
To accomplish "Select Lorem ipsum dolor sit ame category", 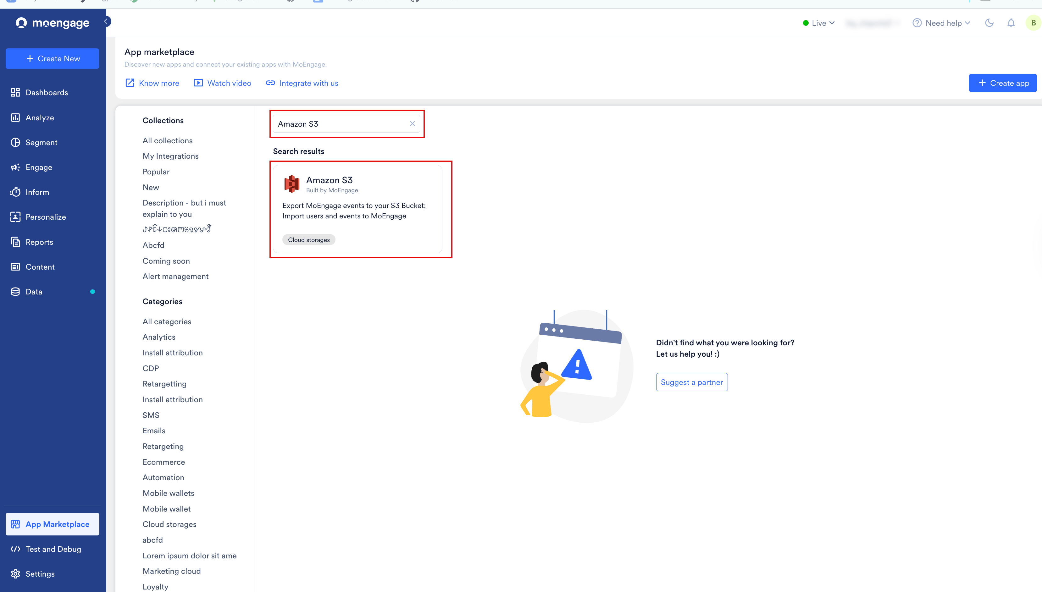I will click(190, 556).
